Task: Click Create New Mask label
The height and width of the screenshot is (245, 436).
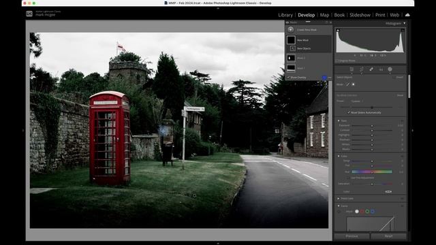Action: 307,30
